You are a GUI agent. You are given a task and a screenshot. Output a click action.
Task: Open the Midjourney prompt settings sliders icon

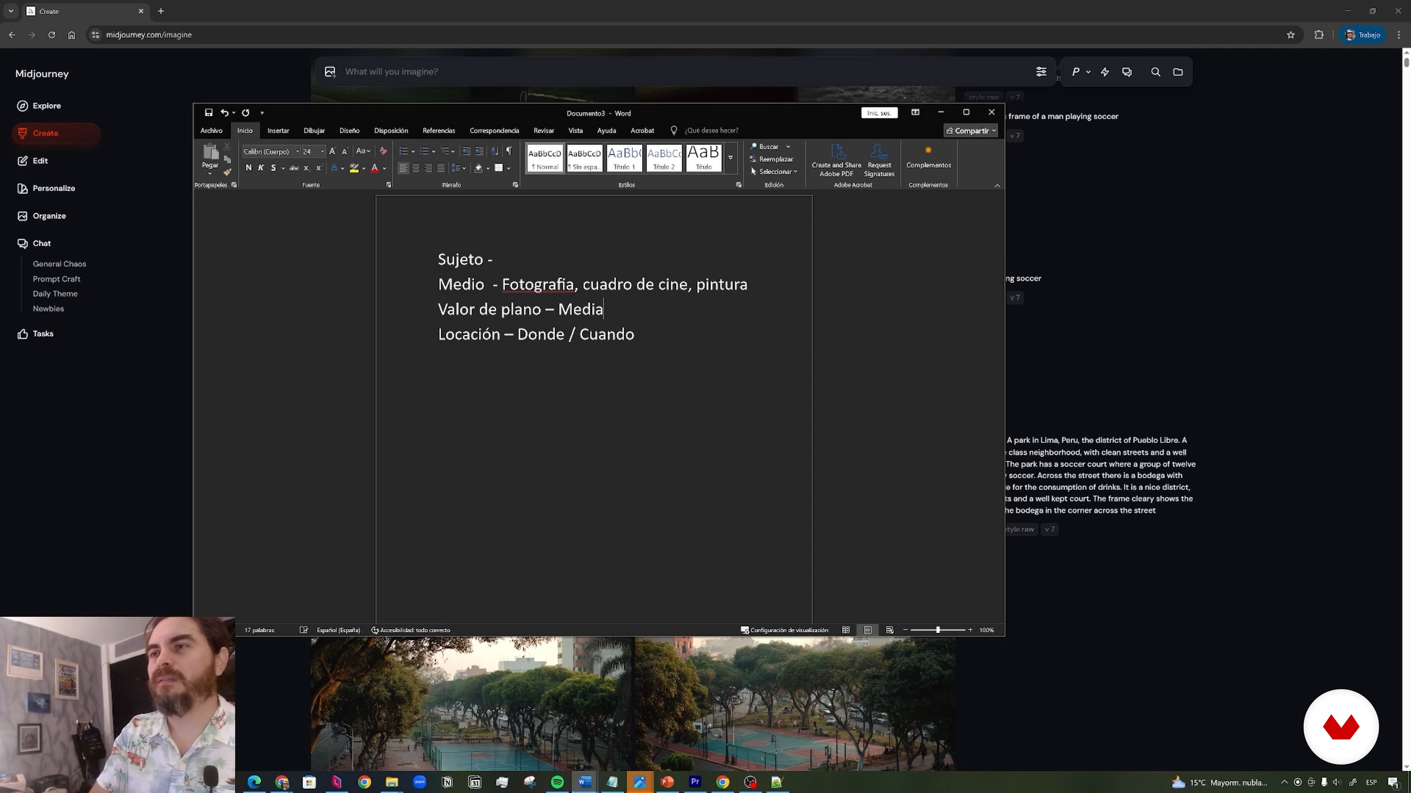click(1041, 72)
